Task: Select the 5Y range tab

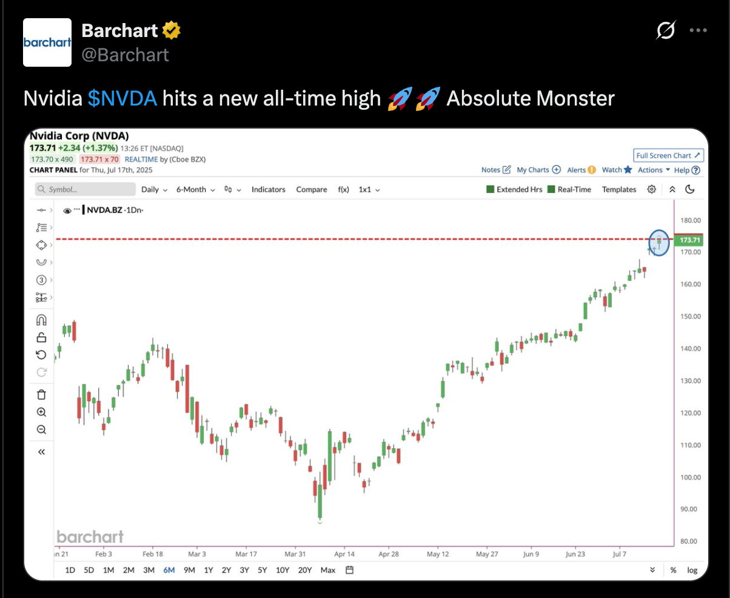Action: pos(262,570)
